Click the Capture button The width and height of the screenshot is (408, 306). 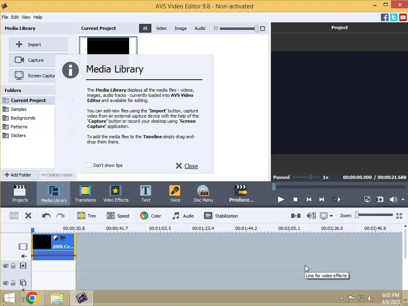[32, 60]
